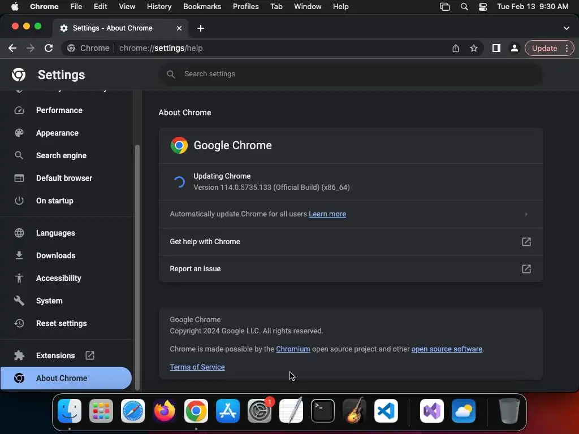
Task: Click the Update button in toolbar
Action: click(x=545, y=49)
